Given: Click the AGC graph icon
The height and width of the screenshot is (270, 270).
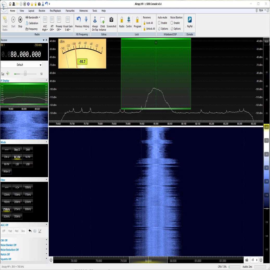Looking at the screenshot, I should pos(40,231).
